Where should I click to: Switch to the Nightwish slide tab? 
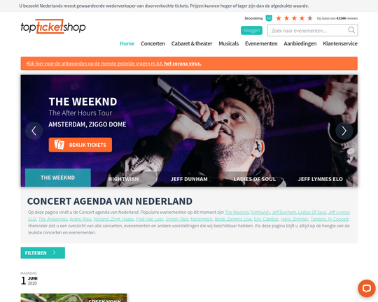point(123,179)
